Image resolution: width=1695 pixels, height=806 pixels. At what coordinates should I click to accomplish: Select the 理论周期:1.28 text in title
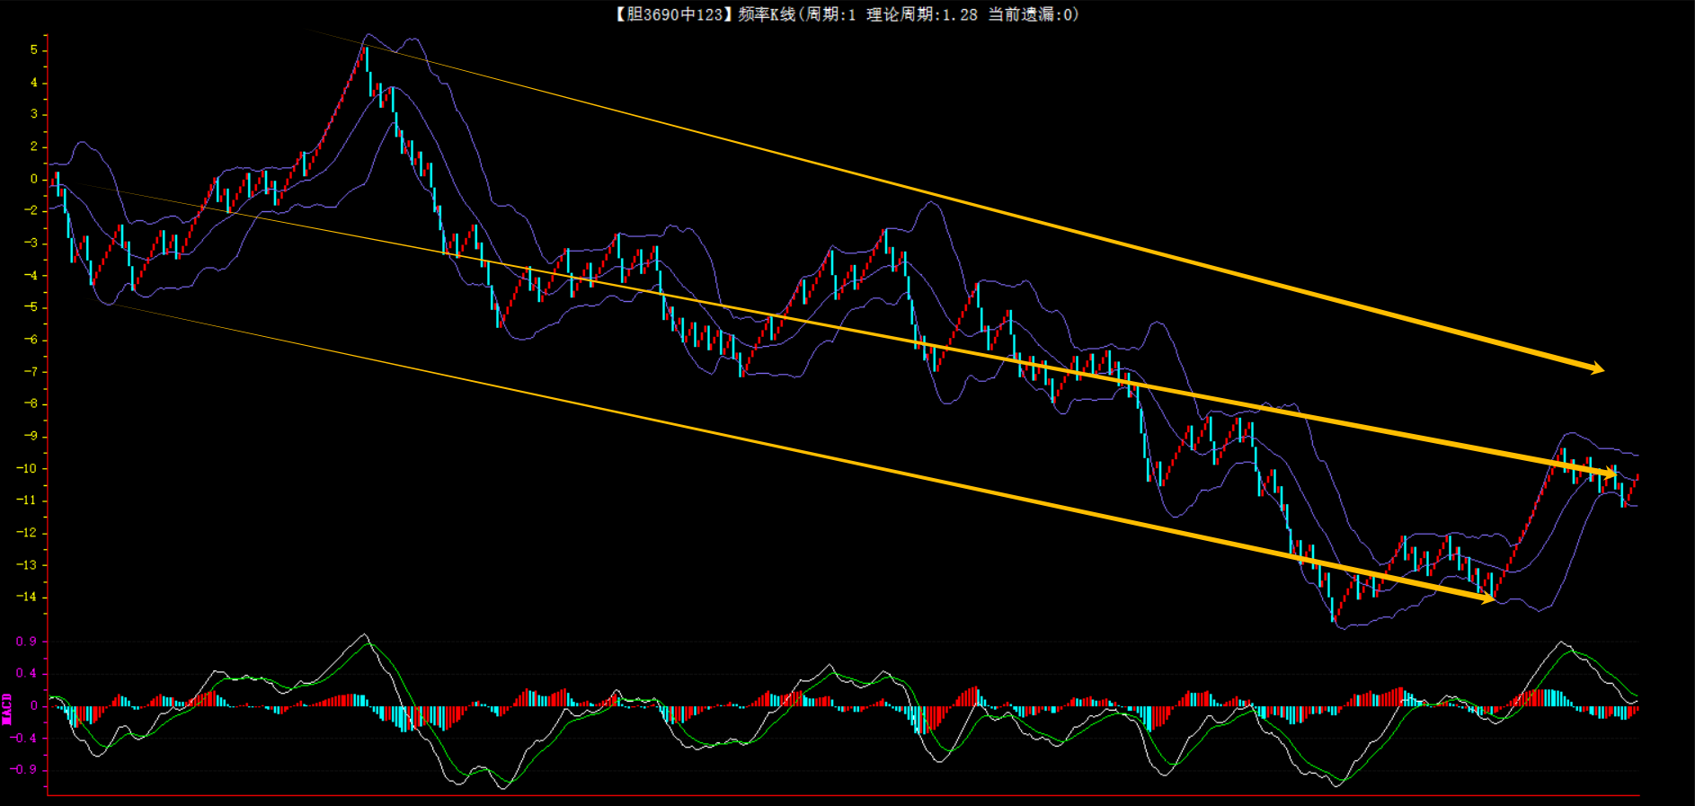click(921, 14)
